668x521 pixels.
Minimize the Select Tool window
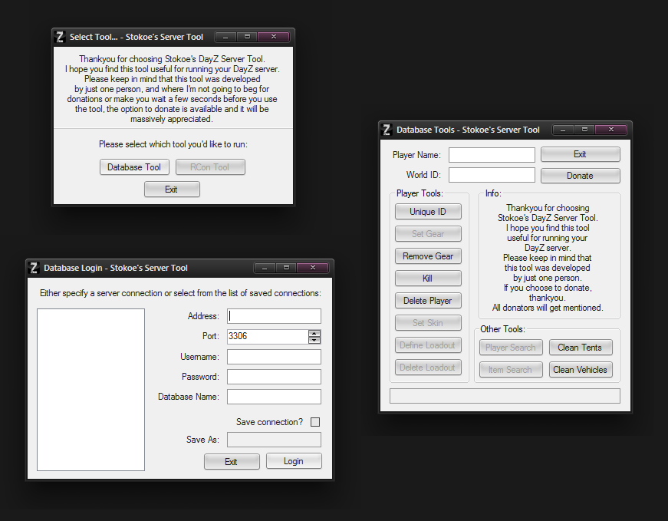click(x=225, y=37)
